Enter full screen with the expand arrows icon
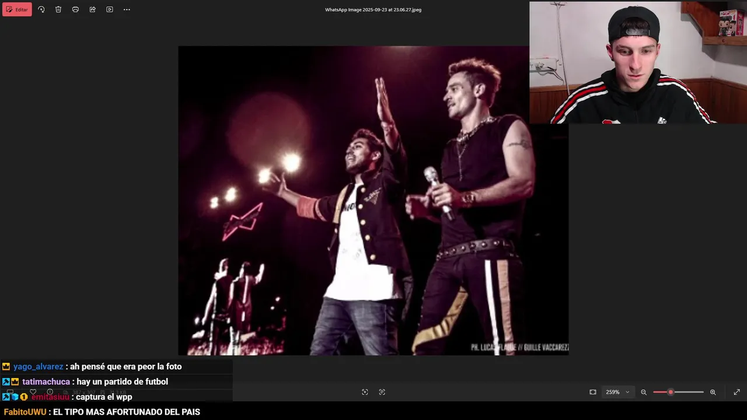Screen dimensions: 747x420 tap(736, 392)
